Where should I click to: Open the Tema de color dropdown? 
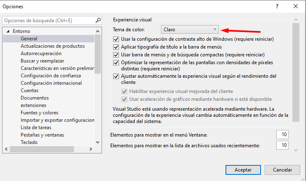pyautogui.click(x=190, y=29)
